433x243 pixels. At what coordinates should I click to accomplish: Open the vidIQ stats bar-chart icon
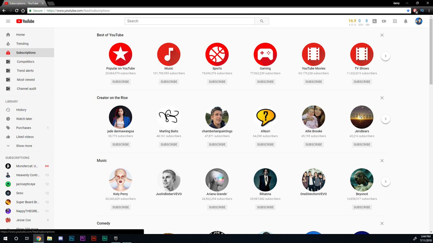point(375,21)
